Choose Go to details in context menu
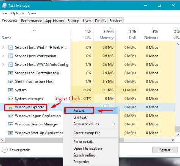180x166 pixels. point(83,142)
